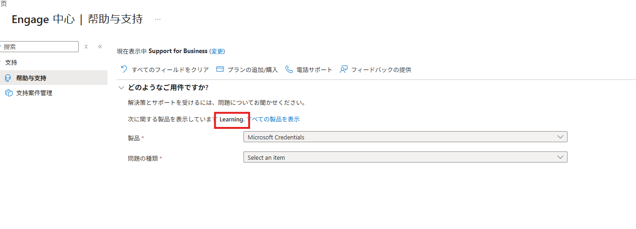The image size is (636, 229).
Task: Click the 製品 field label
Action: pyautogui.click(x=133, y=138)
